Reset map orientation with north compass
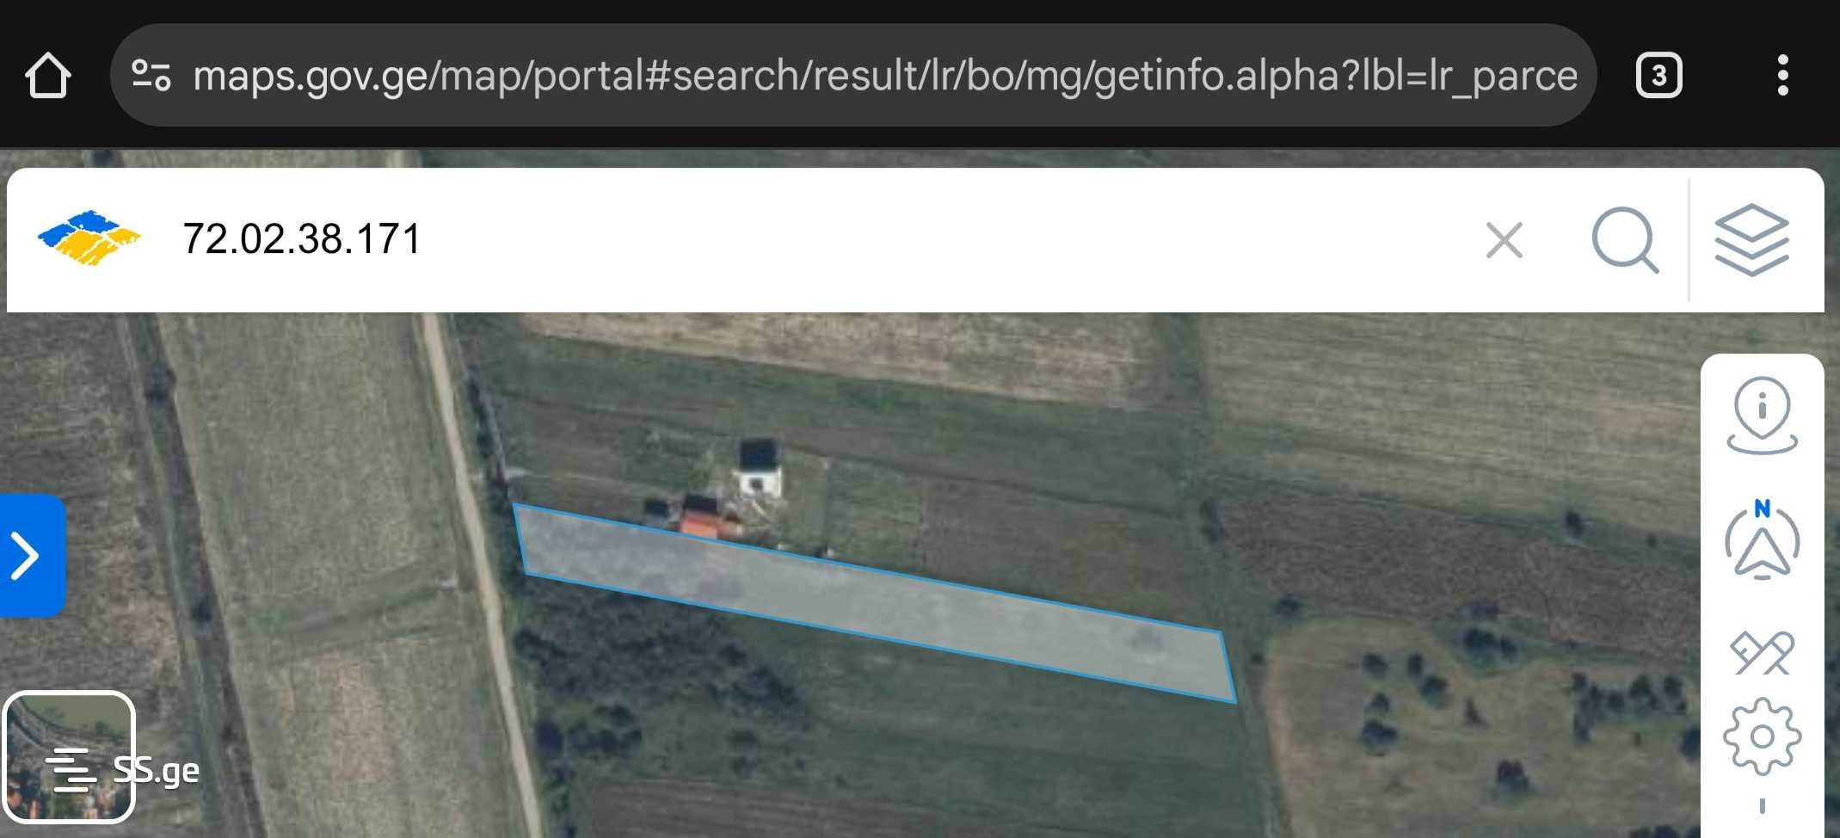1840x838 pixels. (1762, 539)
